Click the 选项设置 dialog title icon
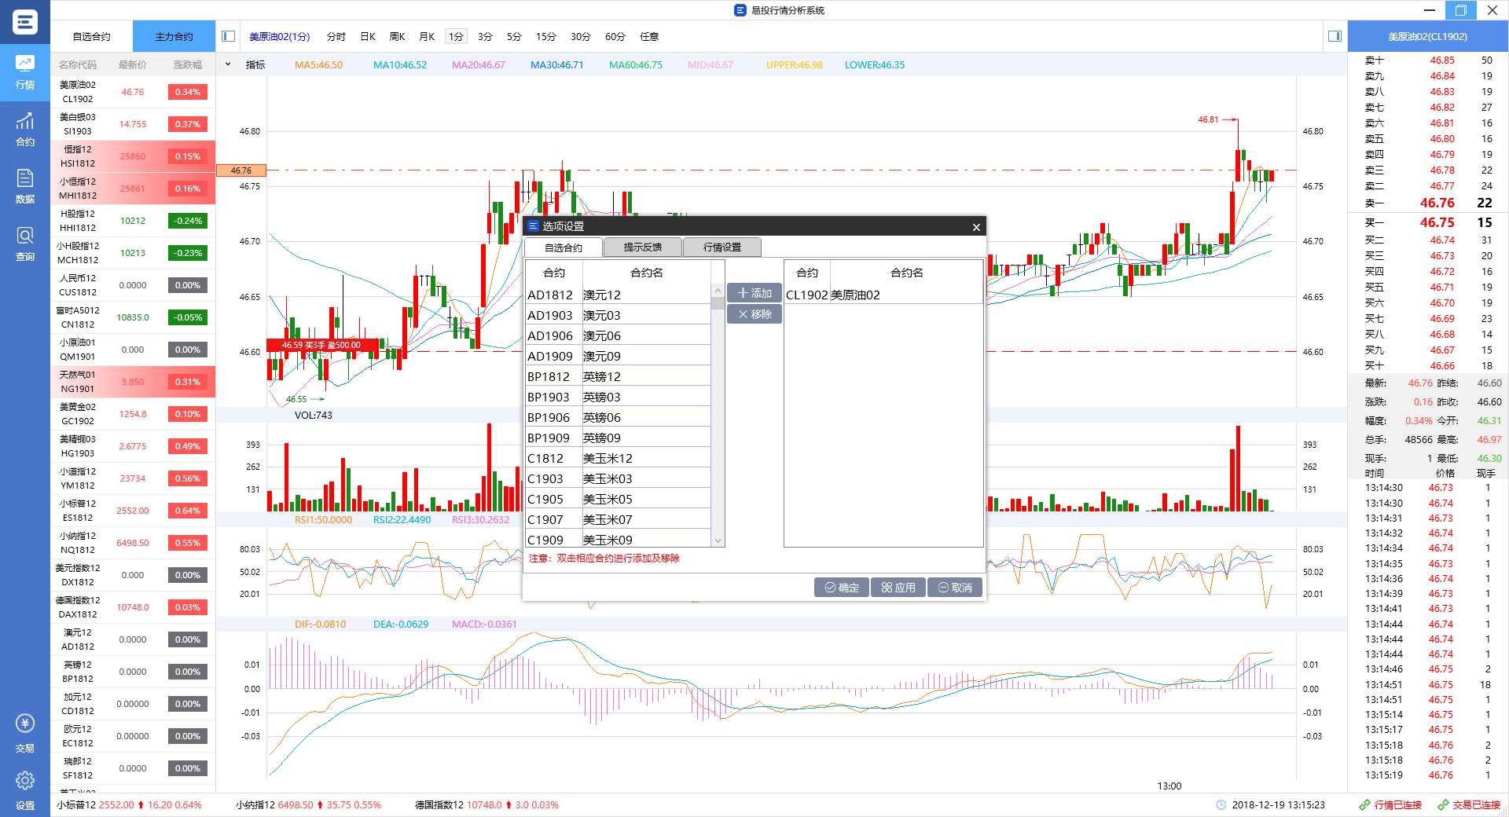This screenshot has width=1509, height=817. 533,226
